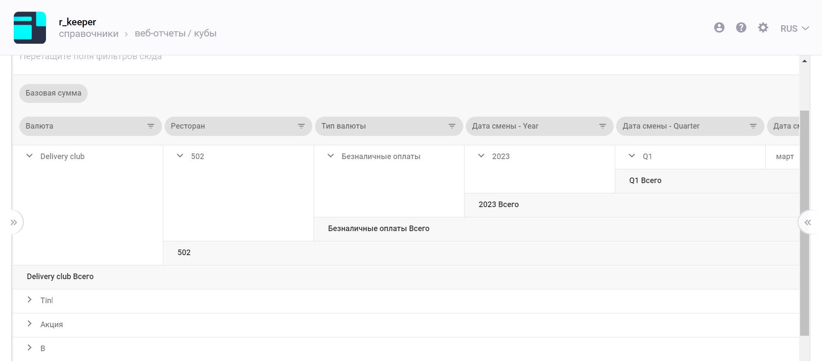Click filter icon on Тип валюты field
This screenshot has height=361, width=822.
452,126
